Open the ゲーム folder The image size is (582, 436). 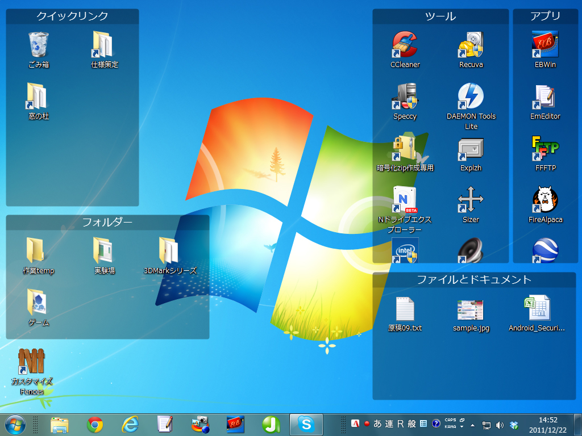click(x=39, y=307)
